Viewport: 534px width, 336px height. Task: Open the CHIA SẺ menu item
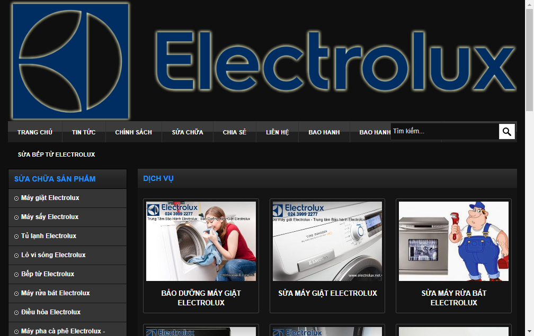coord(234,132)
